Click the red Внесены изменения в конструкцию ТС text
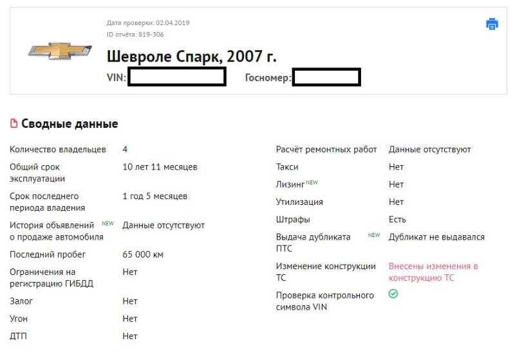 tap(433, 272)
